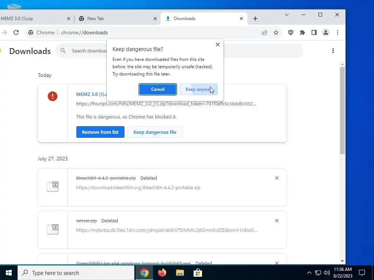Open Firefox from the taskbar

162,273
